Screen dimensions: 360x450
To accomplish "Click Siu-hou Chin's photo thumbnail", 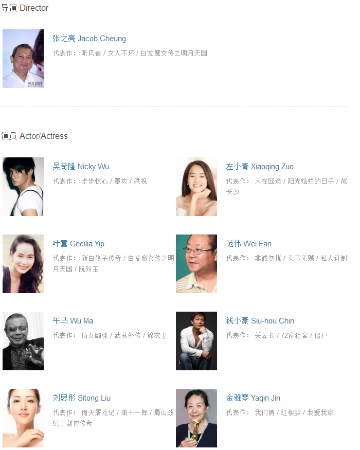I will click(196, 341).
